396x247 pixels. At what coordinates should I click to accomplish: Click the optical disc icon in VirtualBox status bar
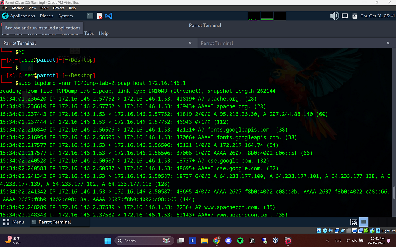(x=325, y=231)
